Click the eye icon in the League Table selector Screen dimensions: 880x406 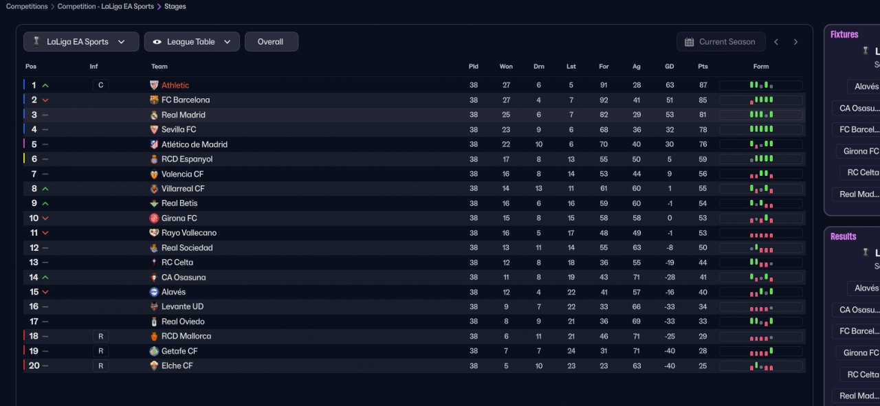coord(157,42)
